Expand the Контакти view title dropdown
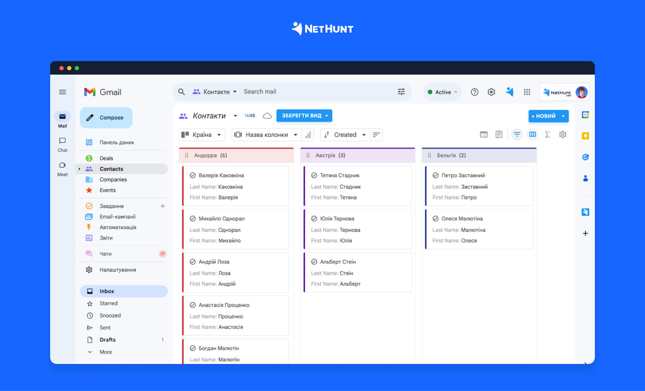Viewport: 645px width, 391px height. 235,116
